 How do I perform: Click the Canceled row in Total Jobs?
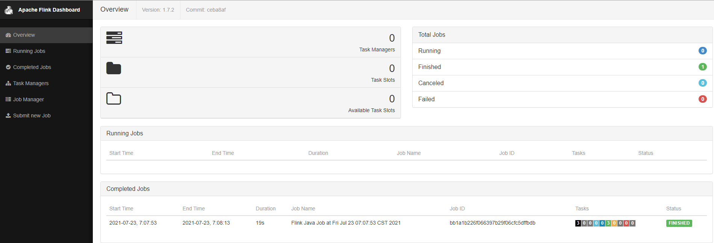tap(562, 83)
